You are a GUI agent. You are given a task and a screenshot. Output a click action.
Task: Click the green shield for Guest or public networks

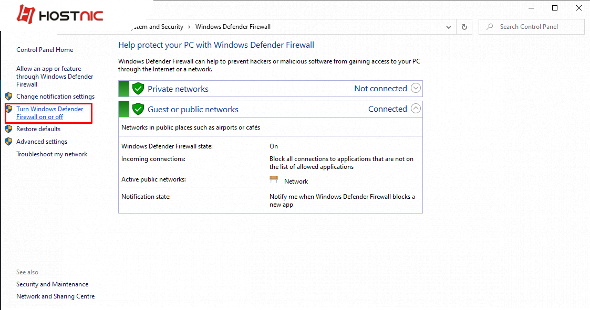(138, 109)
